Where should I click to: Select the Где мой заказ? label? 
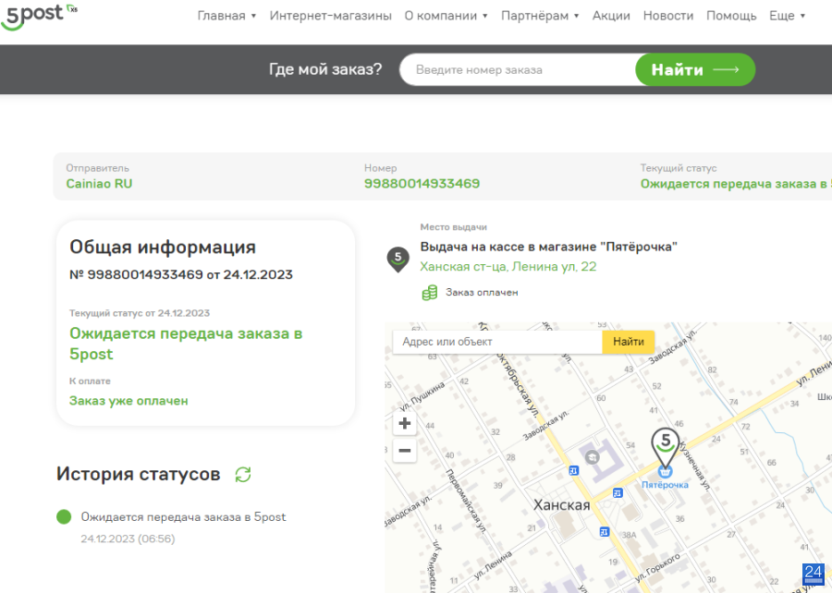(325, 69)
